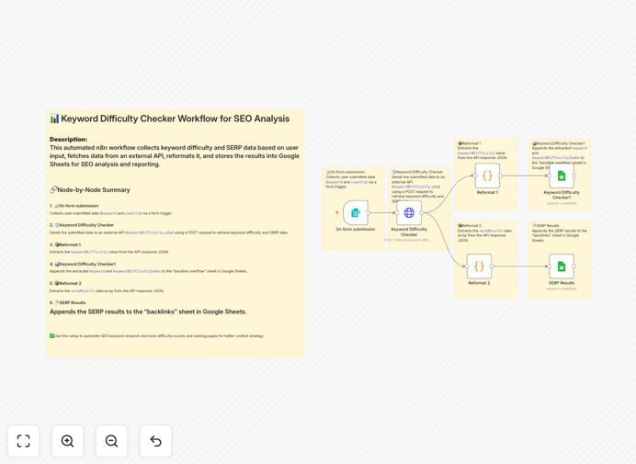Click the reset zoom undo-arrow button
The height and width of the screenshot is (464, 636).
click(155, 441)
